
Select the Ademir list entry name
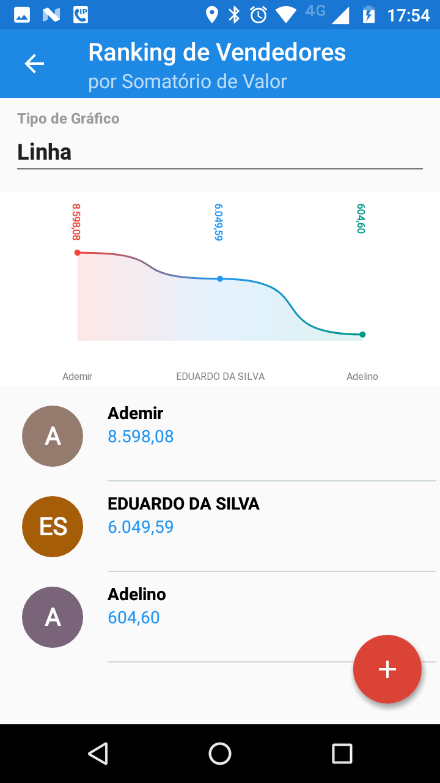pos(136,414)
